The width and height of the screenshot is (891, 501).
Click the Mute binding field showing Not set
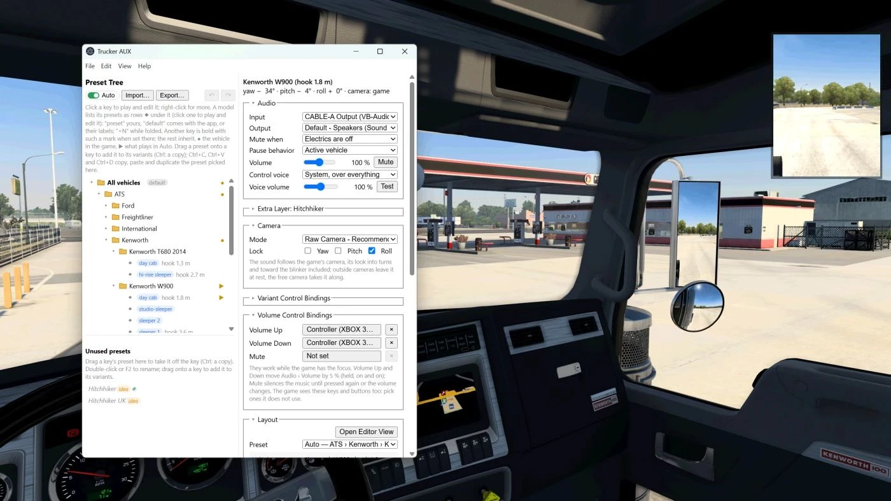[x=342, y=356]
